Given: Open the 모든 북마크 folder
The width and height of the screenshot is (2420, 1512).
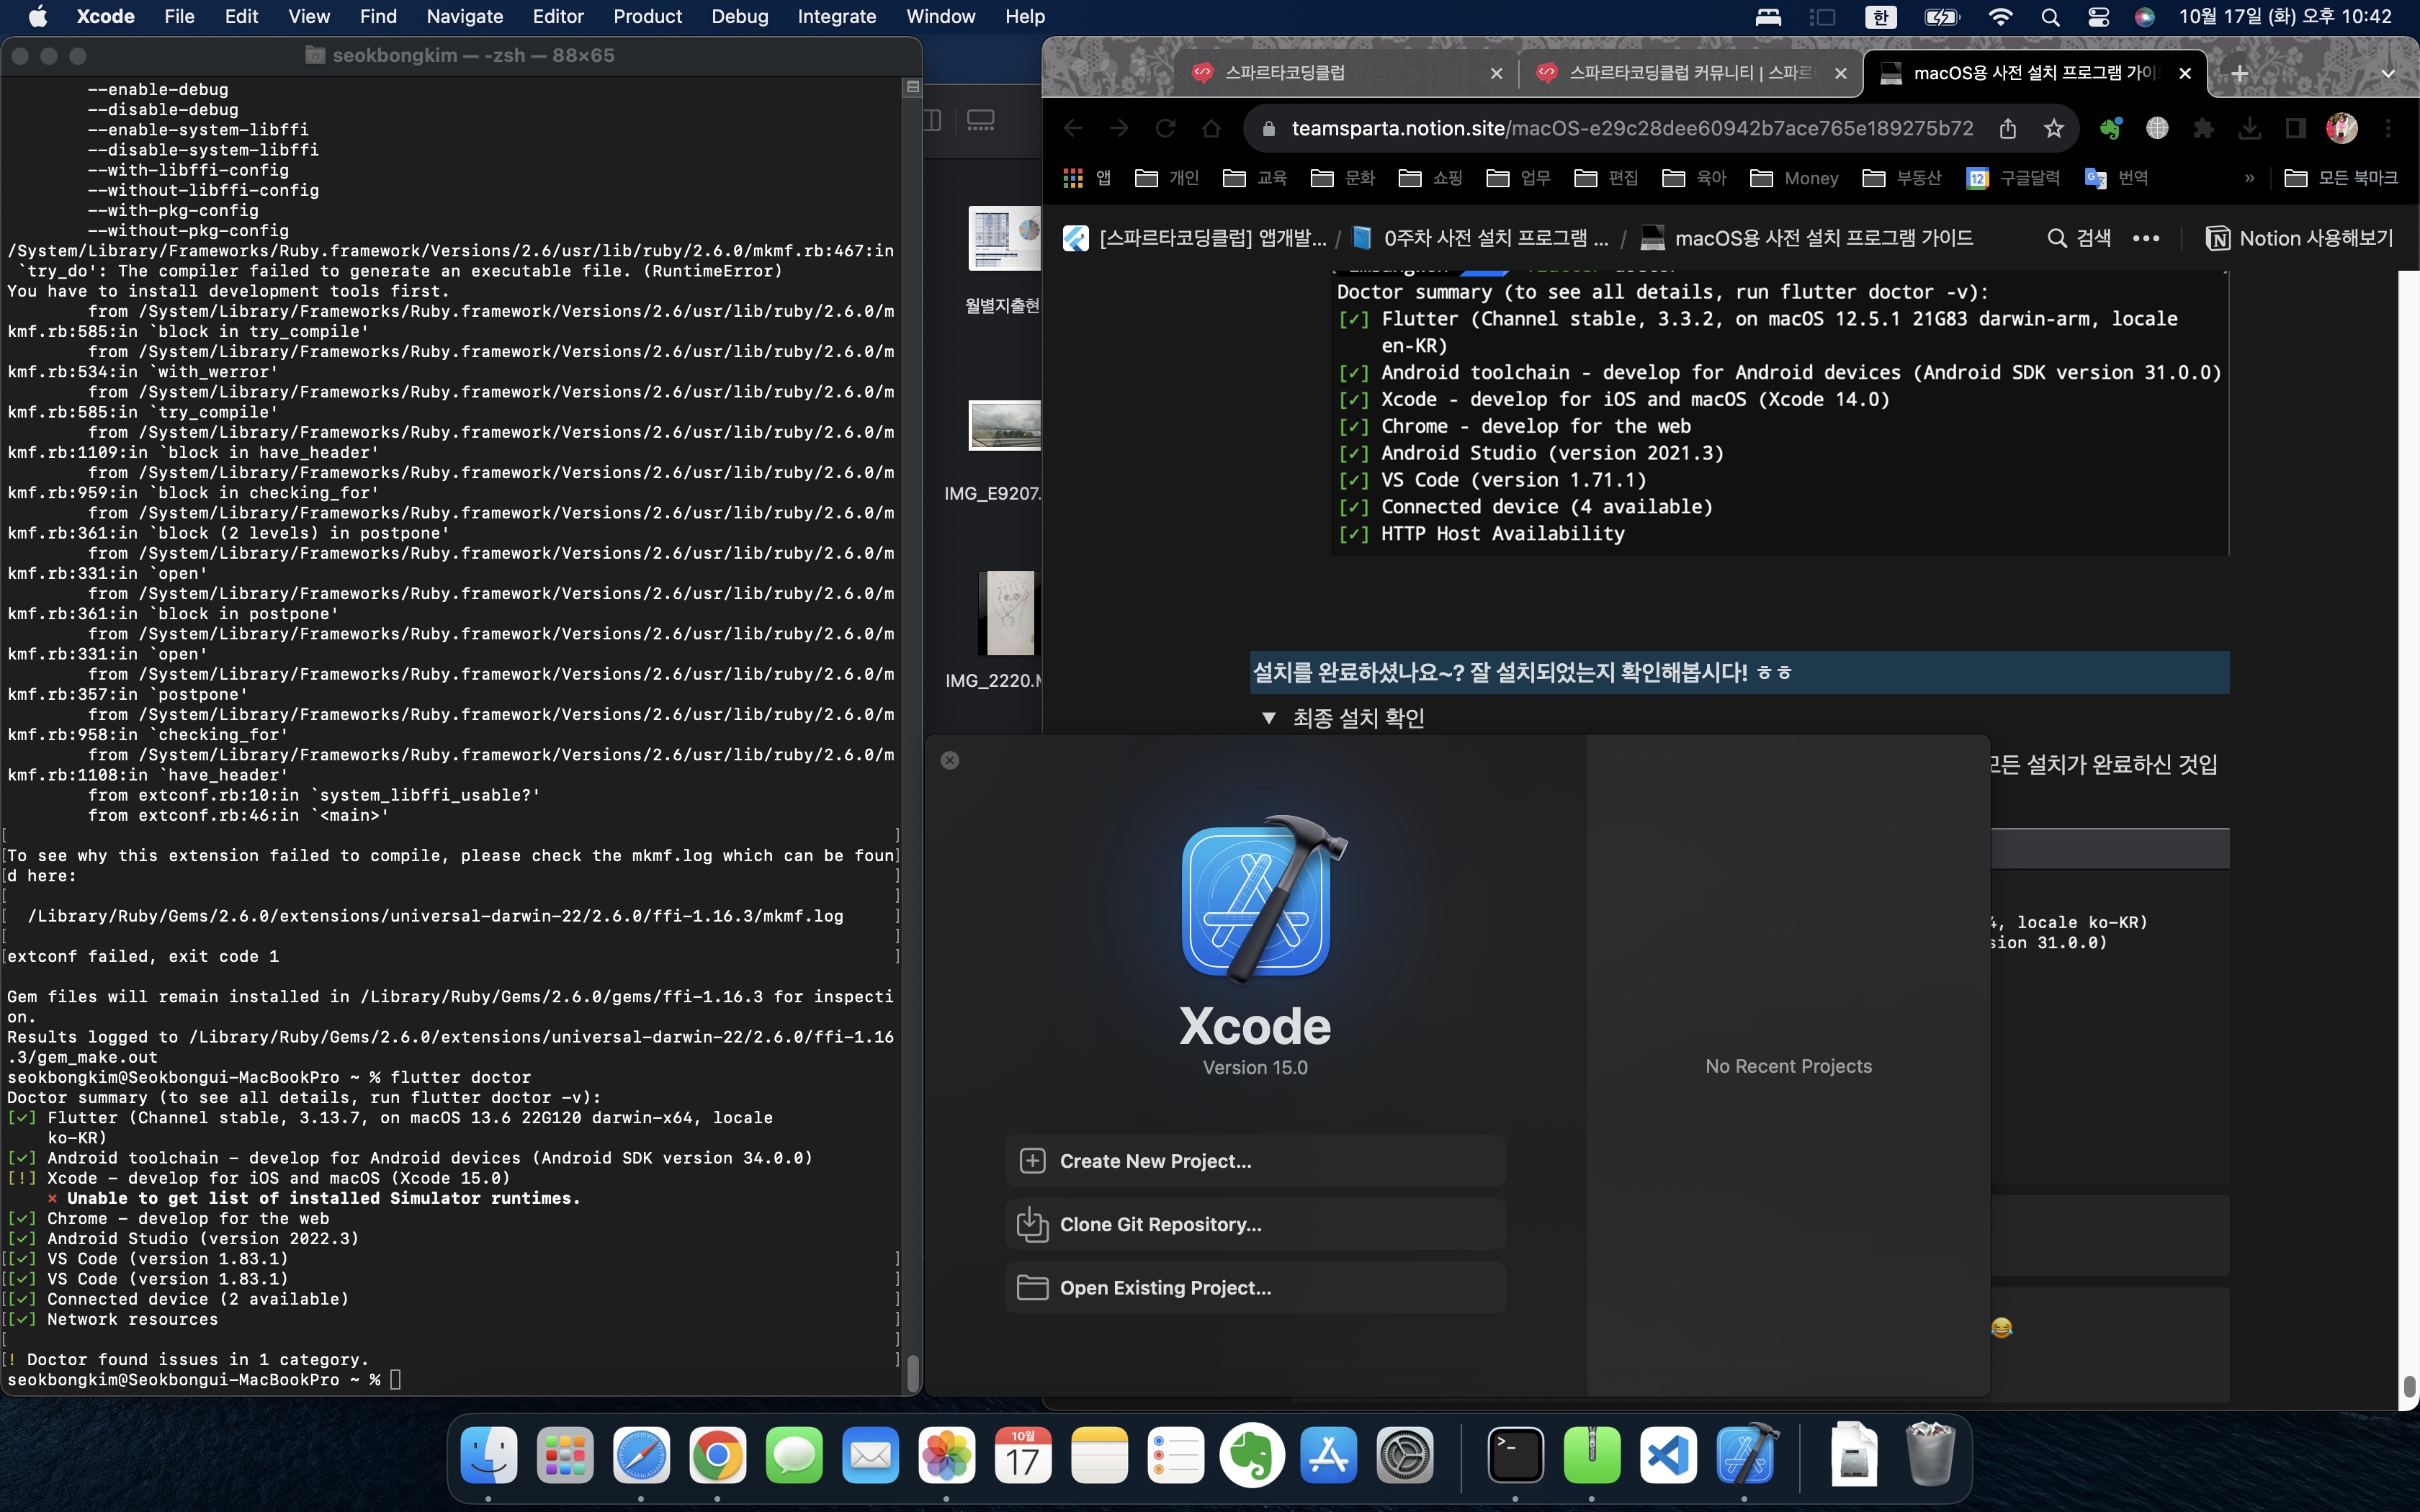Looking at the screenshot, I should click(x=2341, y=178).
